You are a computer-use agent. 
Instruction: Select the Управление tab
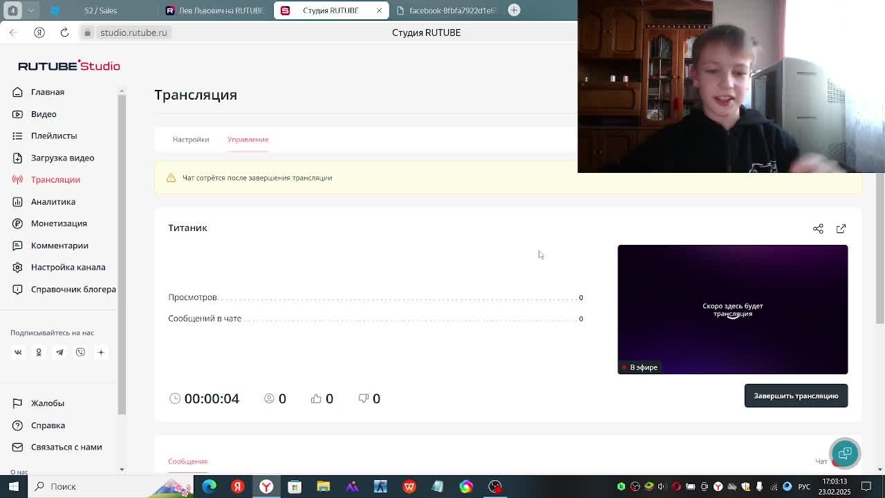click(x=248, y=140)
